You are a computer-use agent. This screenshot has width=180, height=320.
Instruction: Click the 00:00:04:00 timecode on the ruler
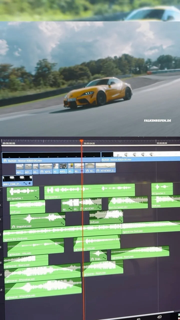[x=89, y=143]
